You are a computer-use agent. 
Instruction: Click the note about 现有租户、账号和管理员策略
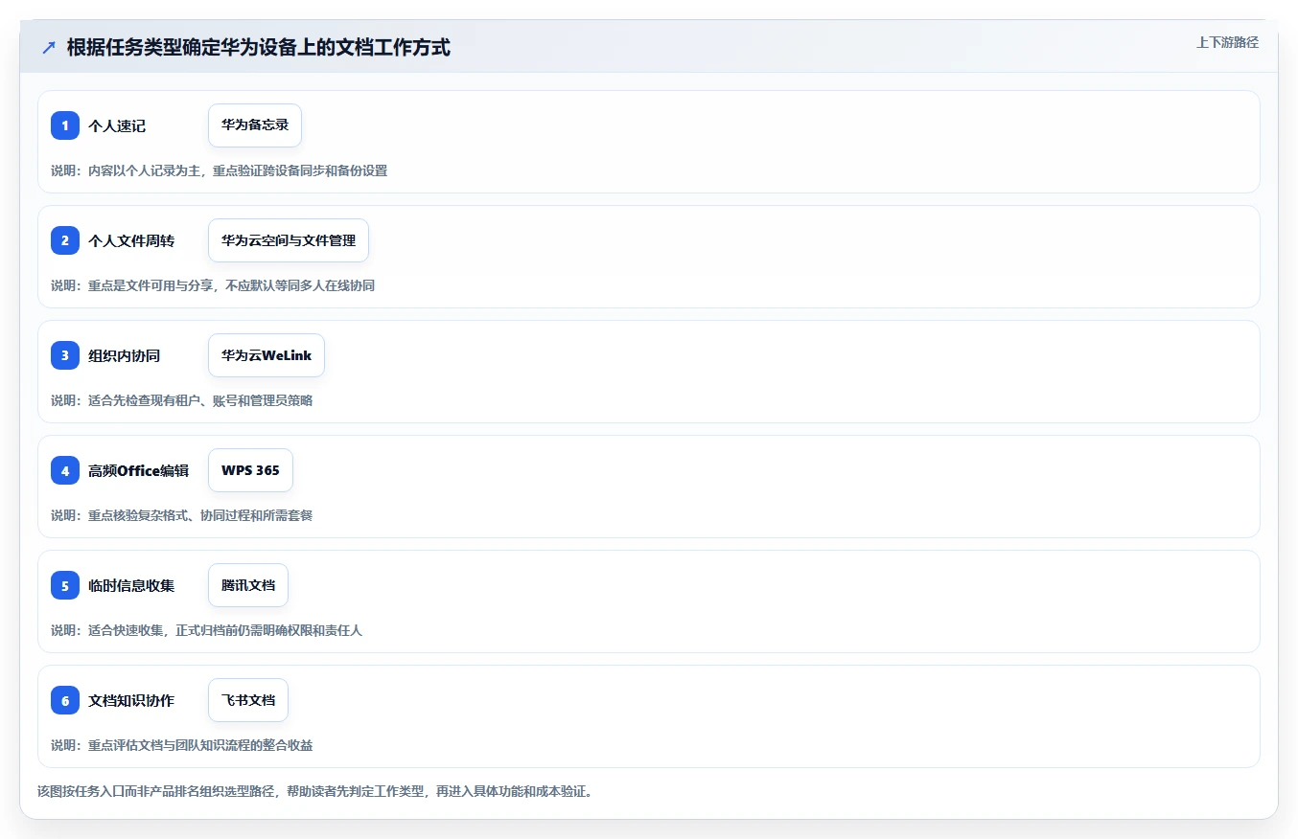[182, 400]
